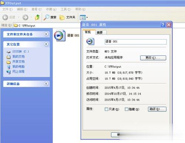The image size is (185, 143).
Task: Click the location value C:\FFOutput in properties
Action: pos(113,67)
